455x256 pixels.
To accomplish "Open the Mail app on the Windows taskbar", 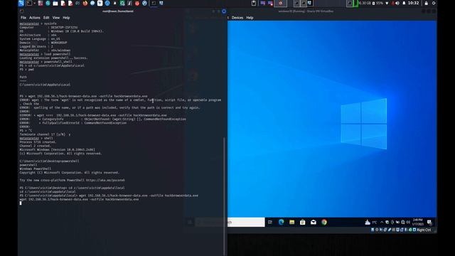I will (x=314, y=223).
